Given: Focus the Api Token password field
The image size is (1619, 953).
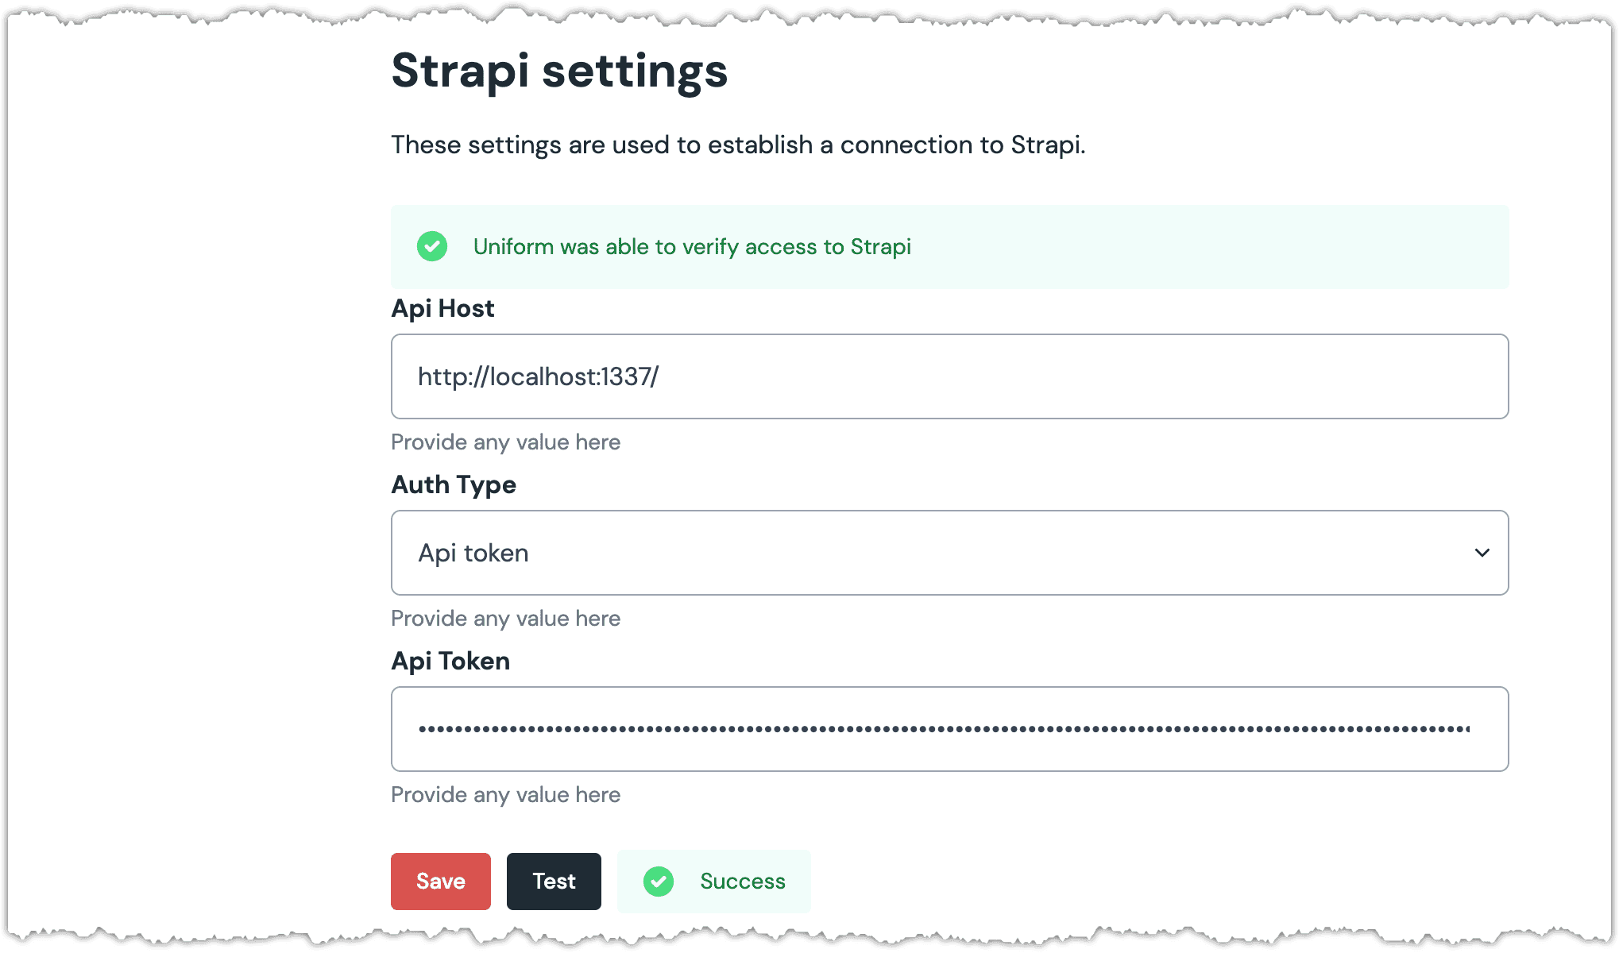Looking at the screenshot, I should 949,729.
